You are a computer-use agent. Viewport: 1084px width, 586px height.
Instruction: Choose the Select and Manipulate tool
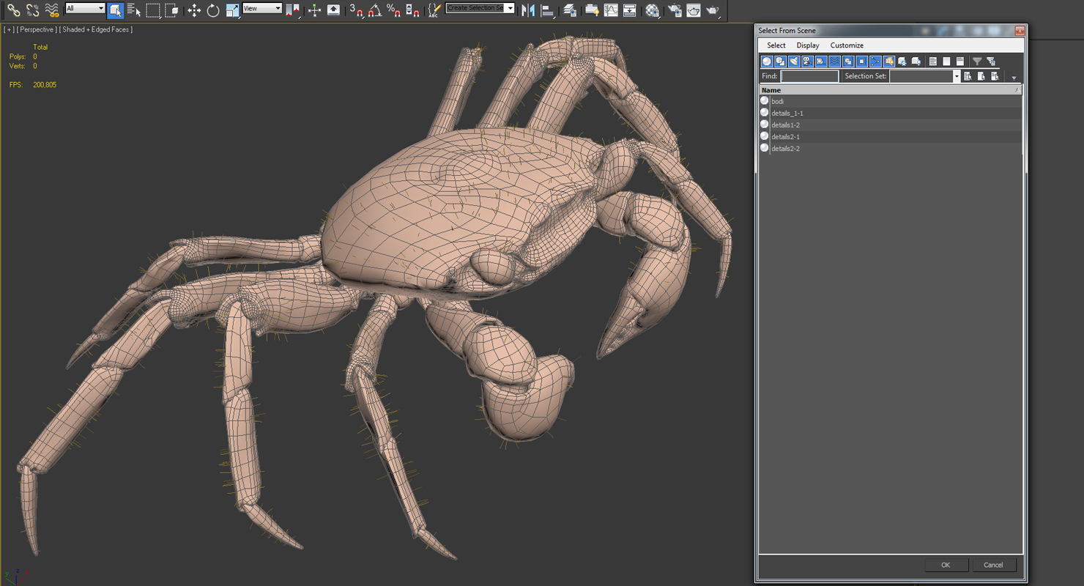click(314, 10)
